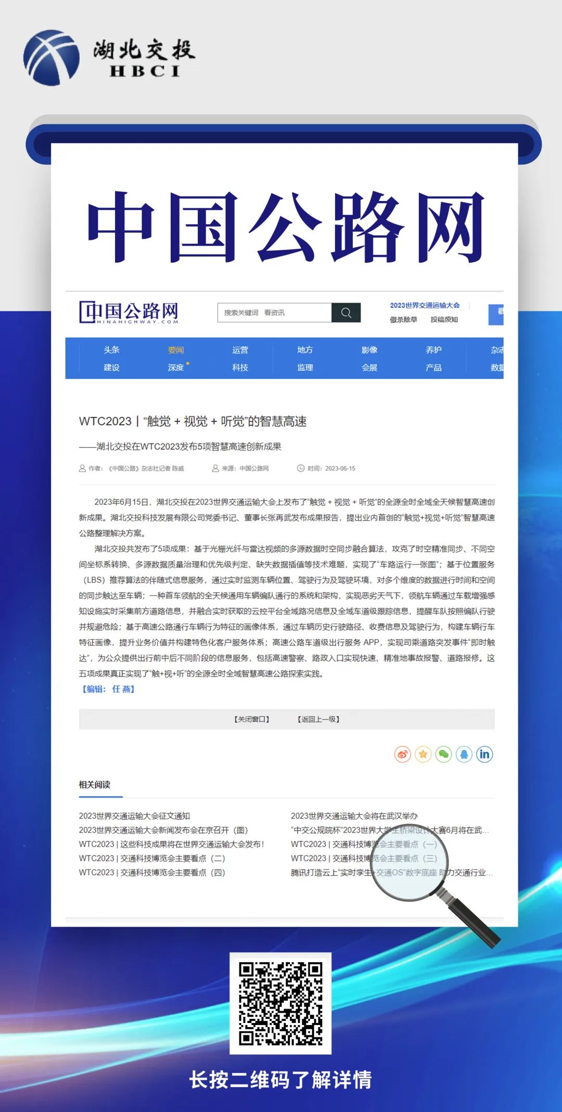562x1112 pixels.
Task: Open the 运营 navigation item
Action: [x=240, y=350]
